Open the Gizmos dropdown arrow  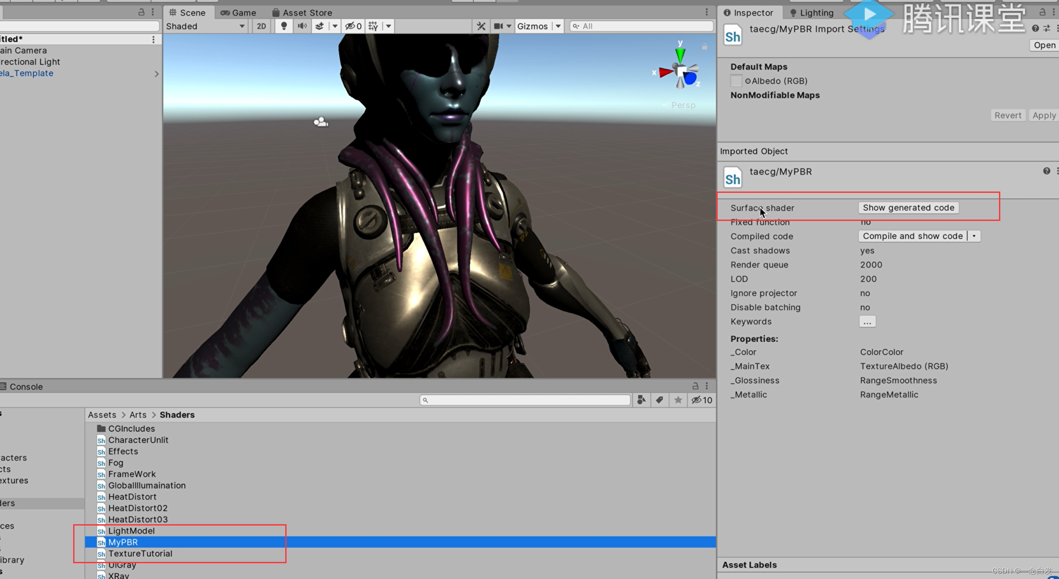tap(558, 26)
